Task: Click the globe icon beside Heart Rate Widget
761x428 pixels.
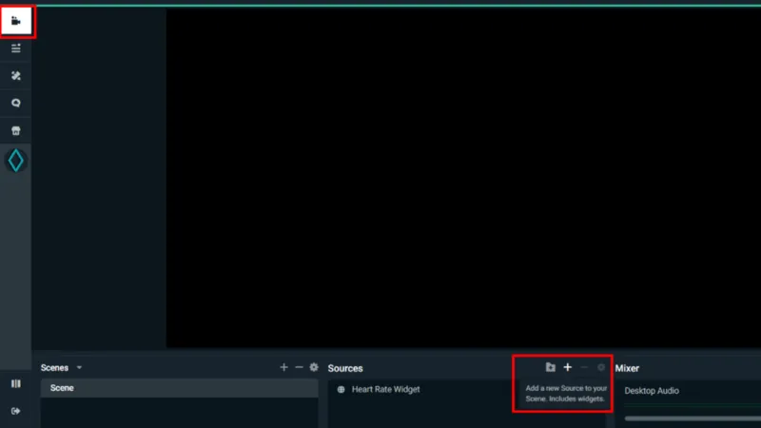Action: tap(341, 389)
